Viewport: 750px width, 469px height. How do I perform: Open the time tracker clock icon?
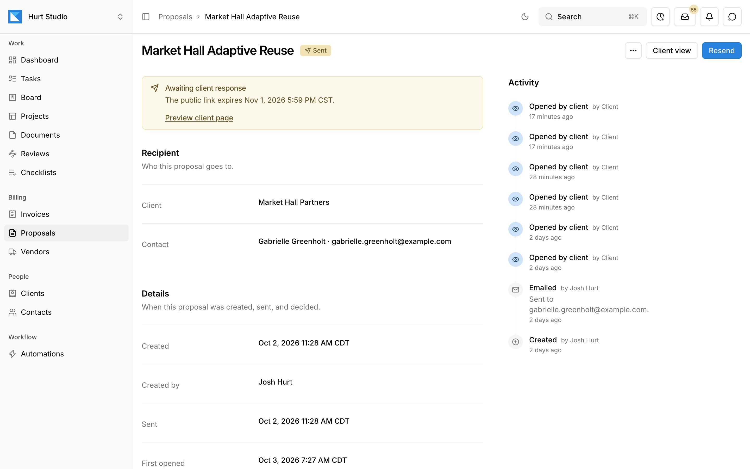(x=660, y=17)
